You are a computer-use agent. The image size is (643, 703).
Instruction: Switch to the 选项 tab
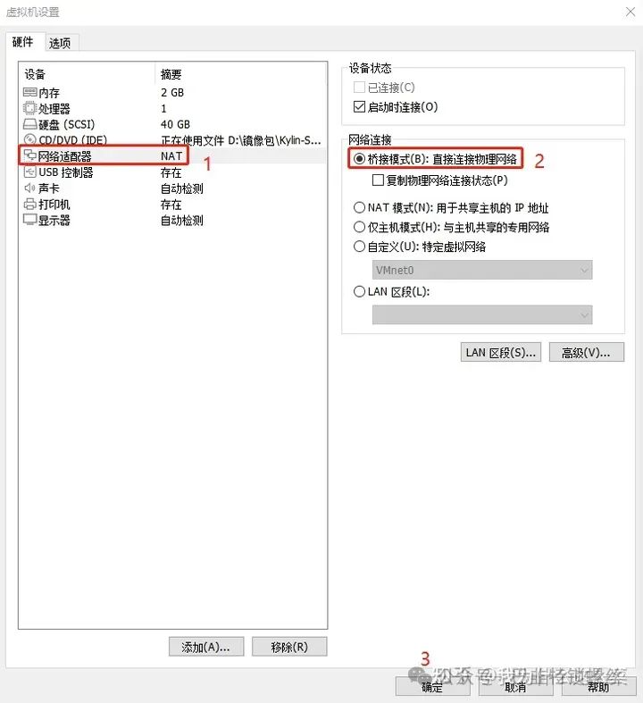click(x=60, y=43)
